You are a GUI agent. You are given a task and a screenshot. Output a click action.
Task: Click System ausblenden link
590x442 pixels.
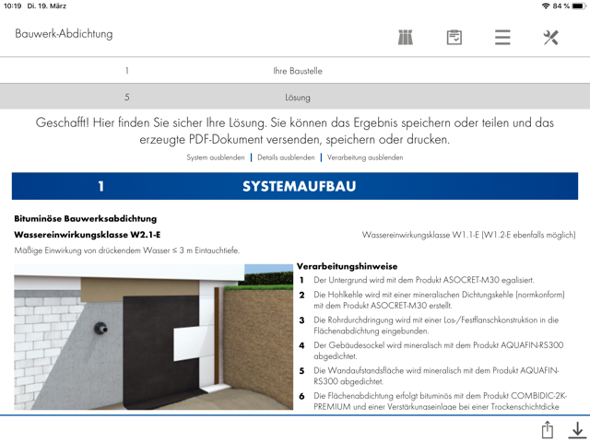click(x=216, y=157)
